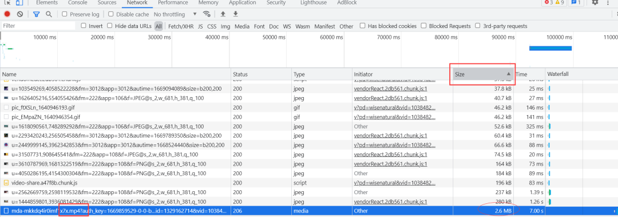Click in the Filter text input field
Viewport: 618px width, 217px height.
click(x=38, y=26)
